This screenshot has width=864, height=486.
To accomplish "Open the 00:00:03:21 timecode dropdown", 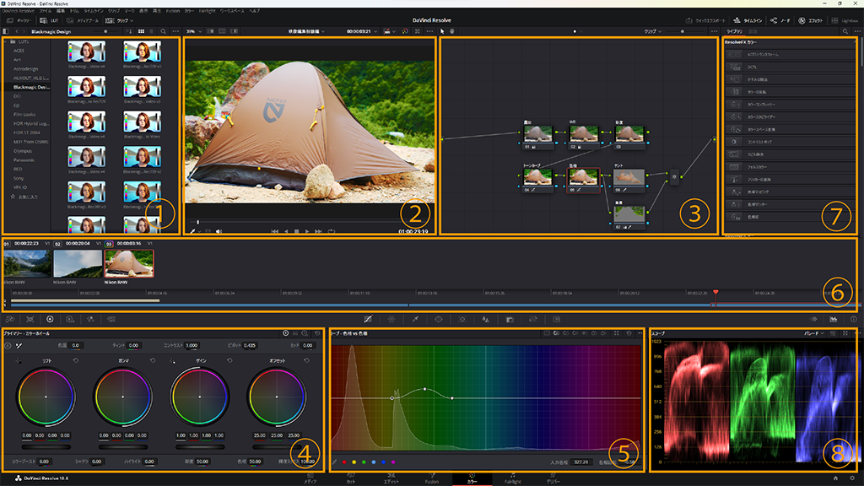I will coord(361,31).
